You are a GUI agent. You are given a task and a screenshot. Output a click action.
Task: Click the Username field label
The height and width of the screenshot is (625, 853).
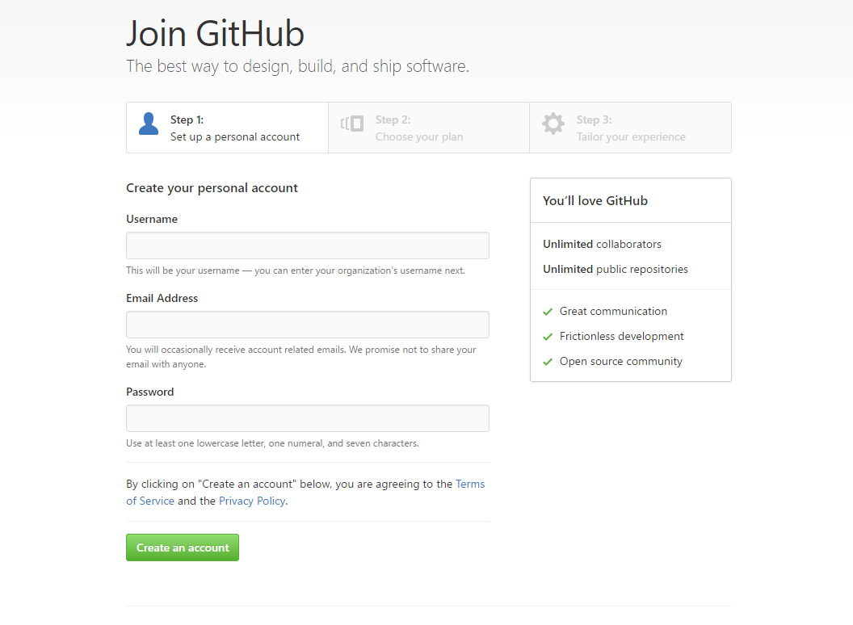pos(152,219)
